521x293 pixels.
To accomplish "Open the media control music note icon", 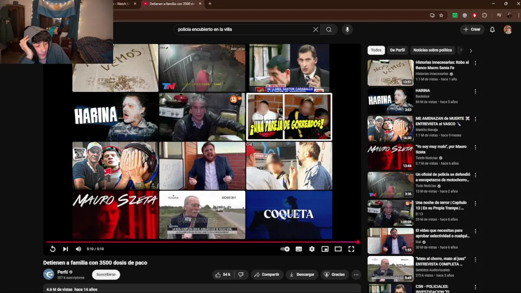I will [x=499, y=15].
